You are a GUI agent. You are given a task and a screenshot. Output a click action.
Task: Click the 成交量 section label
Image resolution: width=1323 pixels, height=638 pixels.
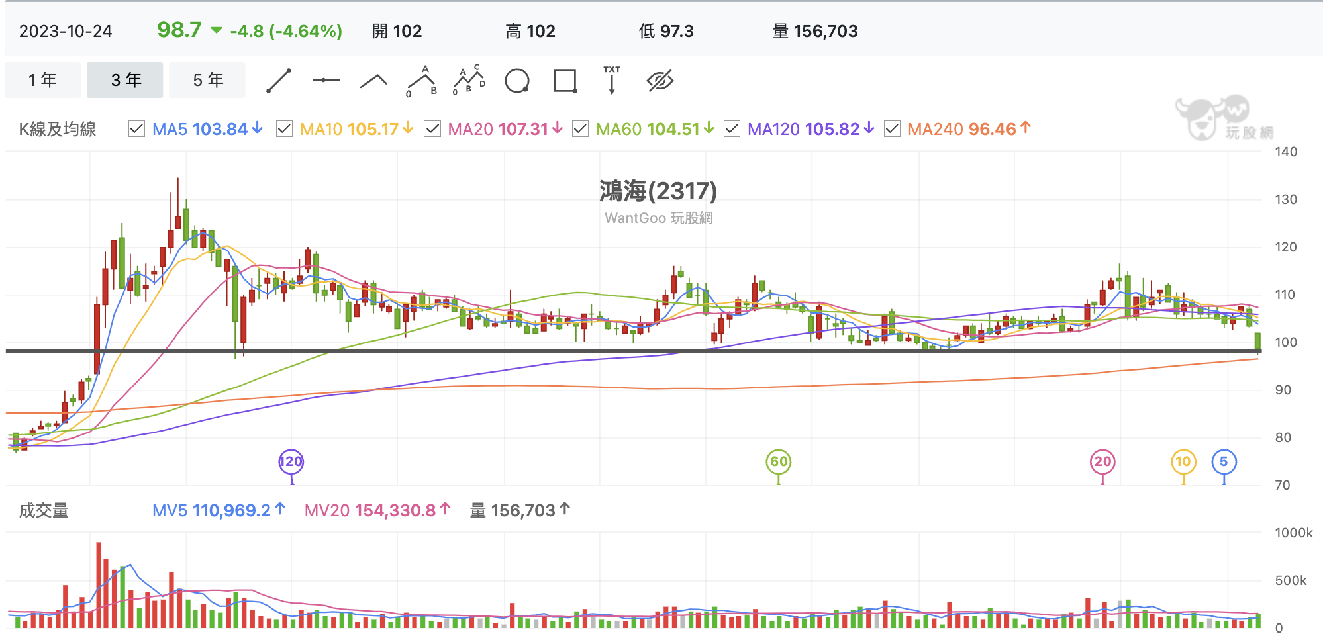pyautogui.click(x=44, y=510)
